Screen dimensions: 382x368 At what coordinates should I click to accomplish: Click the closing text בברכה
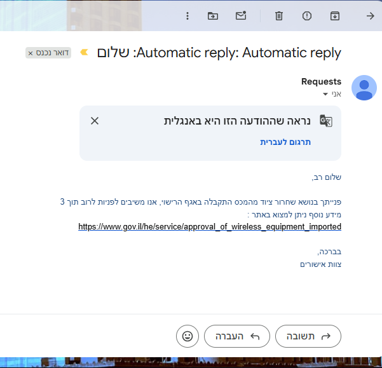329,252
